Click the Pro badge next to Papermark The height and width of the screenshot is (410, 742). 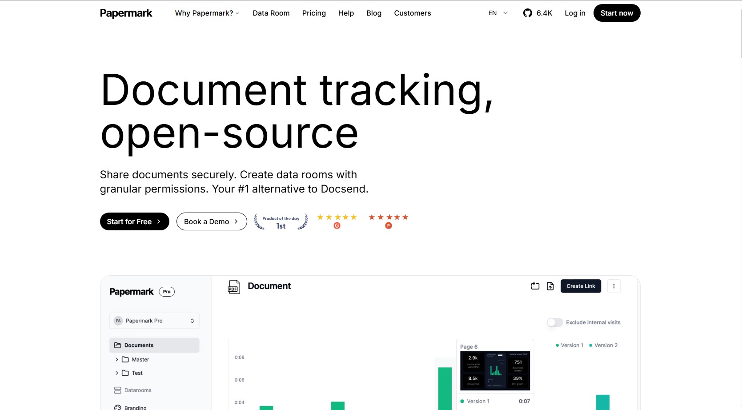pos(167,292)
